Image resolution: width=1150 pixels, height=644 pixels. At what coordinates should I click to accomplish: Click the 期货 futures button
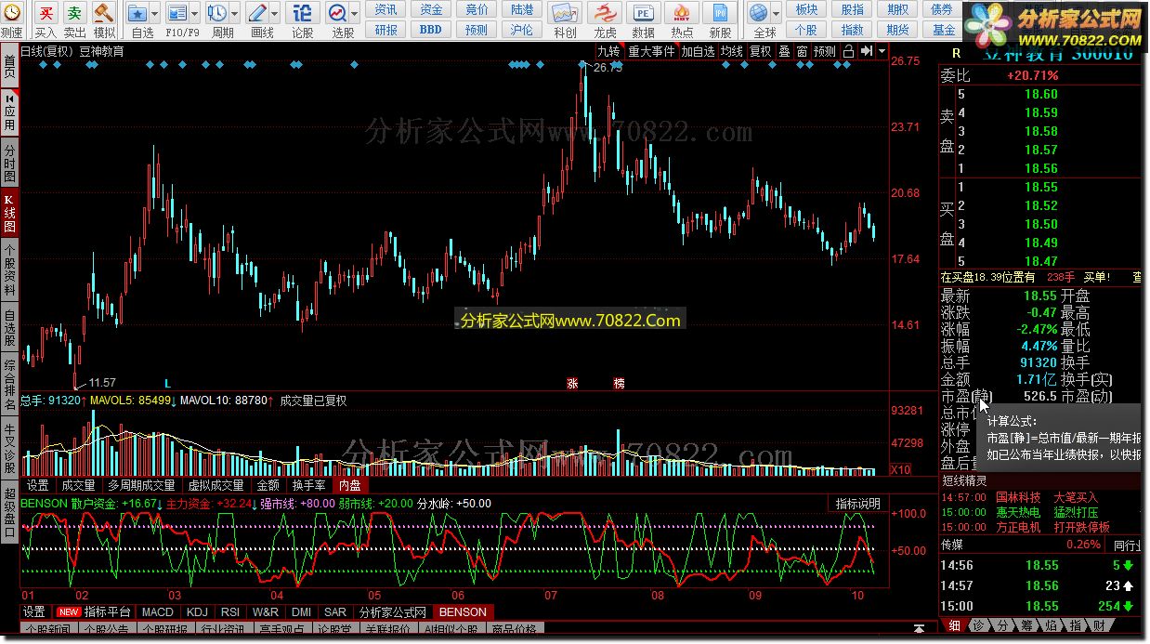click(897, 29)
